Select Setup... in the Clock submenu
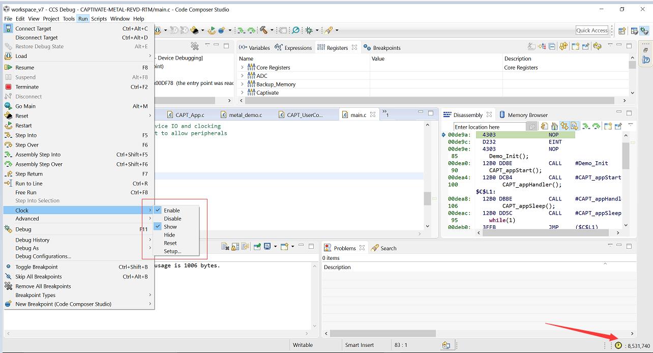This screenshot has height=353, width=653. click(x=172, y=251)
